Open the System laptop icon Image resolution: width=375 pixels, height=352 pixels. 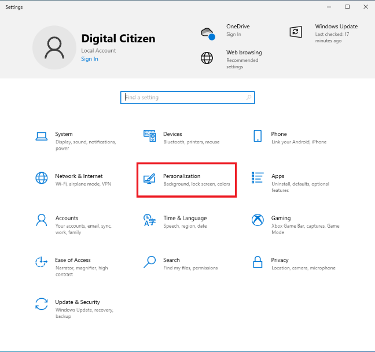point(41,136)
